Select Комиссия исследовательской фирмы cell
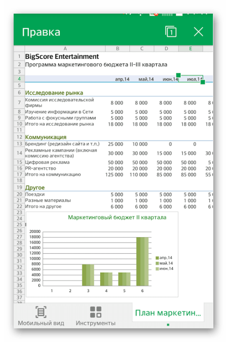The width and height of the screenshot is (227, 342). click(59, 102)
